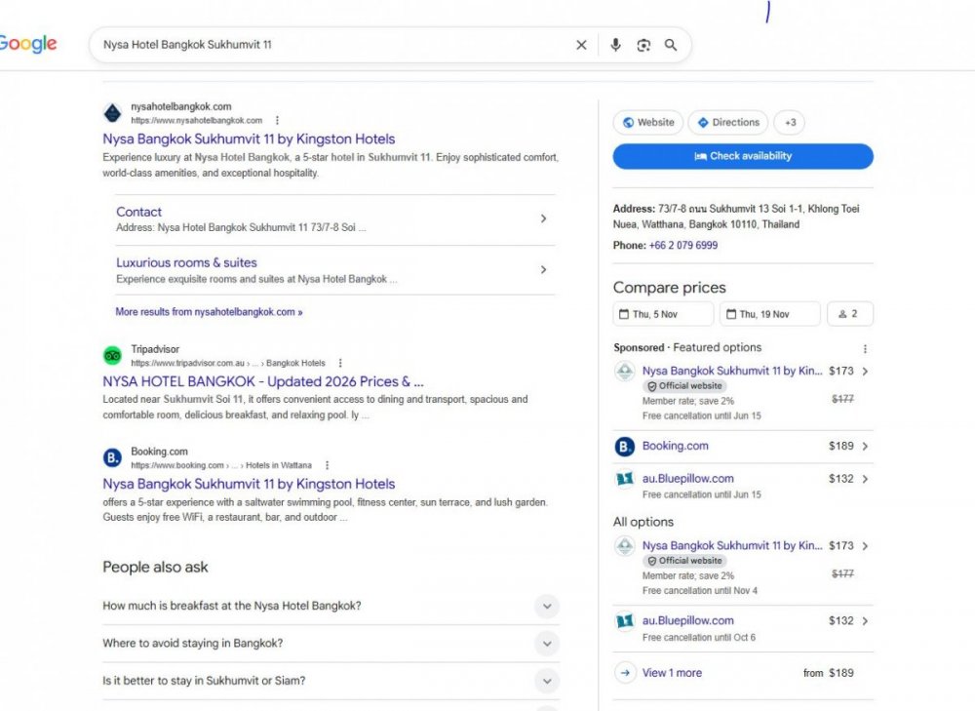Start voice search with microphone icon

coord(615,45)
